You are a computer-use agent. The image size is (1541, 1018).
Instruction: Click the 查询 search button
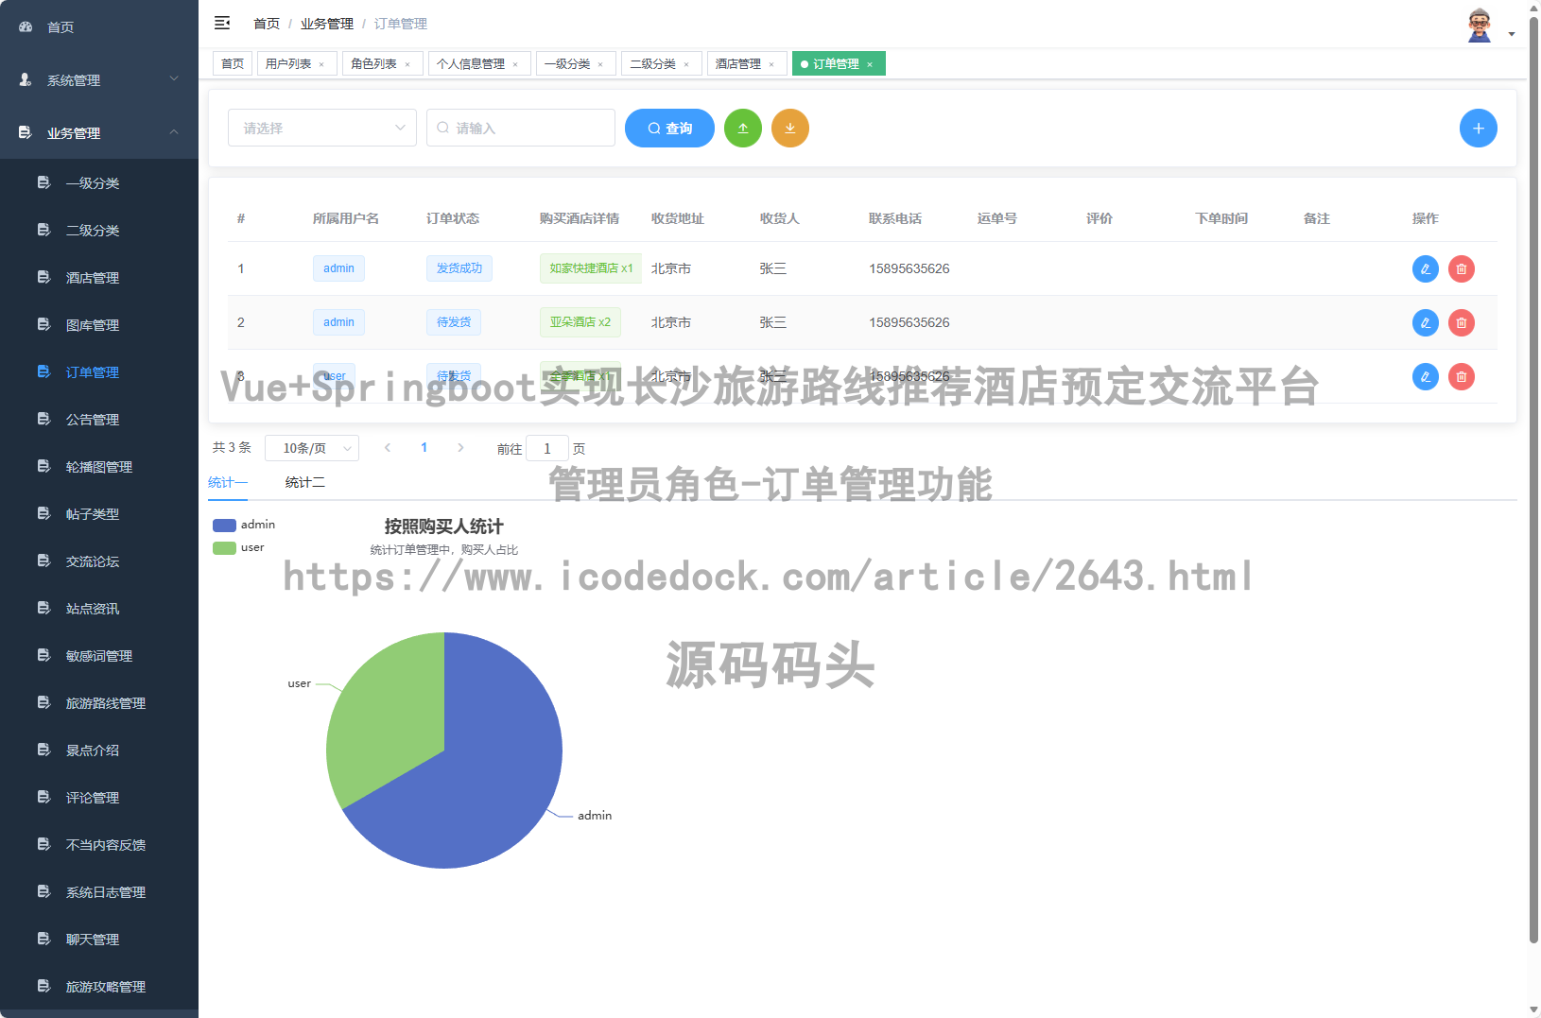pyautogui.click(x=669, y=128)
